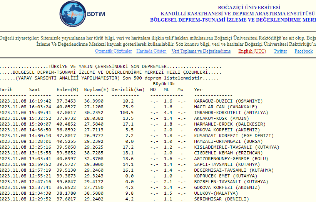This screenshot has width=316, height=202.
Task: Click the 12:37:41 time value
Action: coord(40,187)
